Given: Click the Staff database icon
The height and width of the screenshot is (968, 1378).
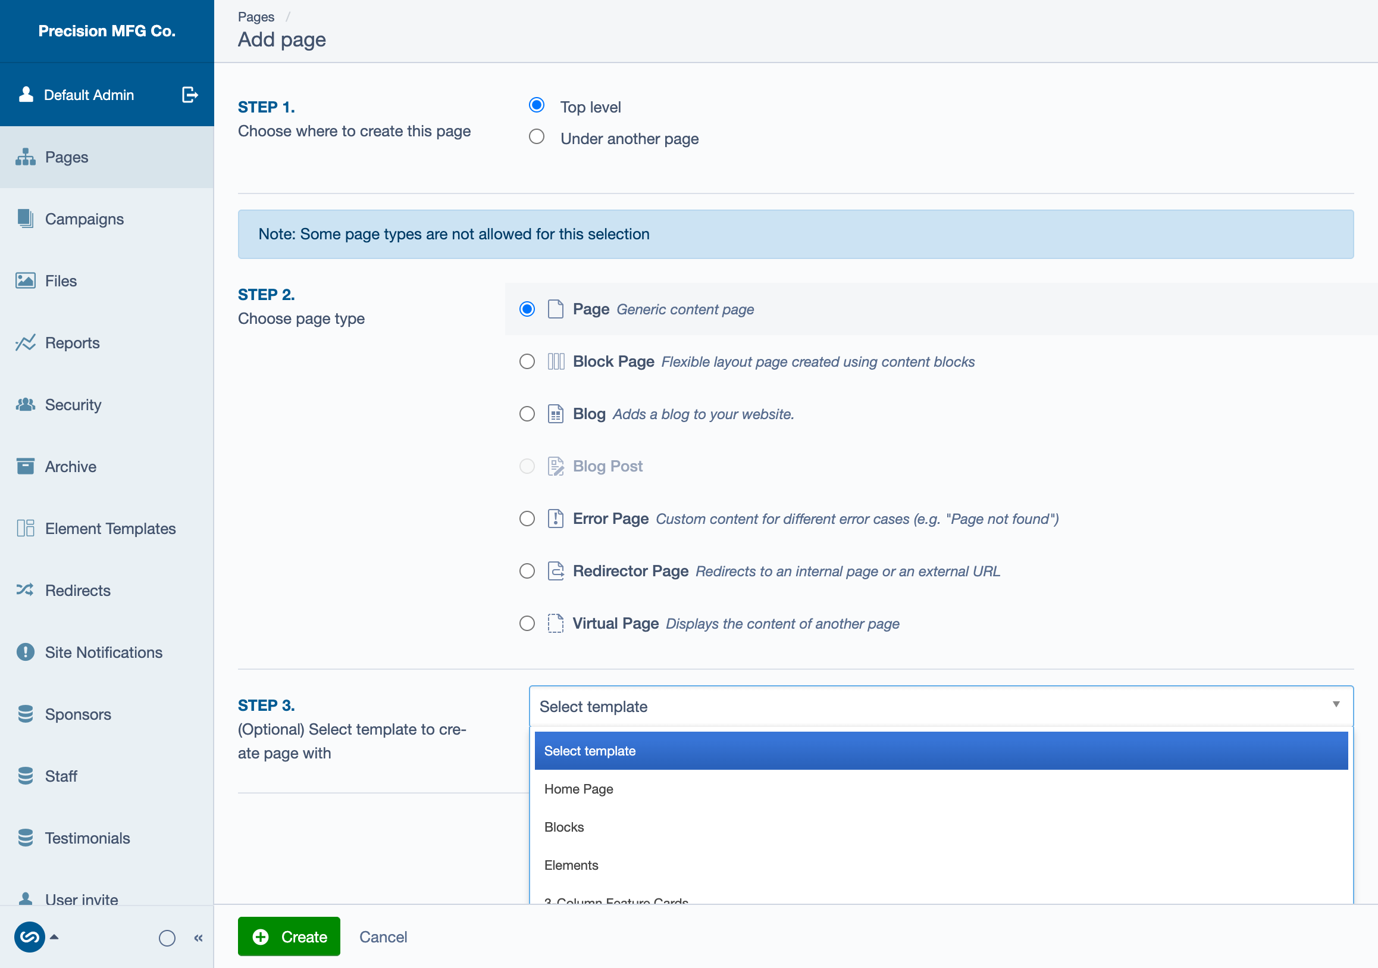Looking at the screenshot, I should 25,776.
